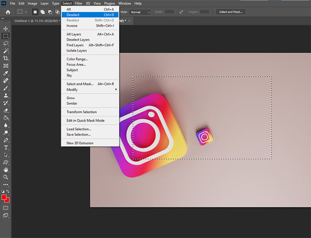This screenshot has width=311, height=238.
Task: Select the Custom Shape tool
Action: pyautogui.click(x=6, y=163)
